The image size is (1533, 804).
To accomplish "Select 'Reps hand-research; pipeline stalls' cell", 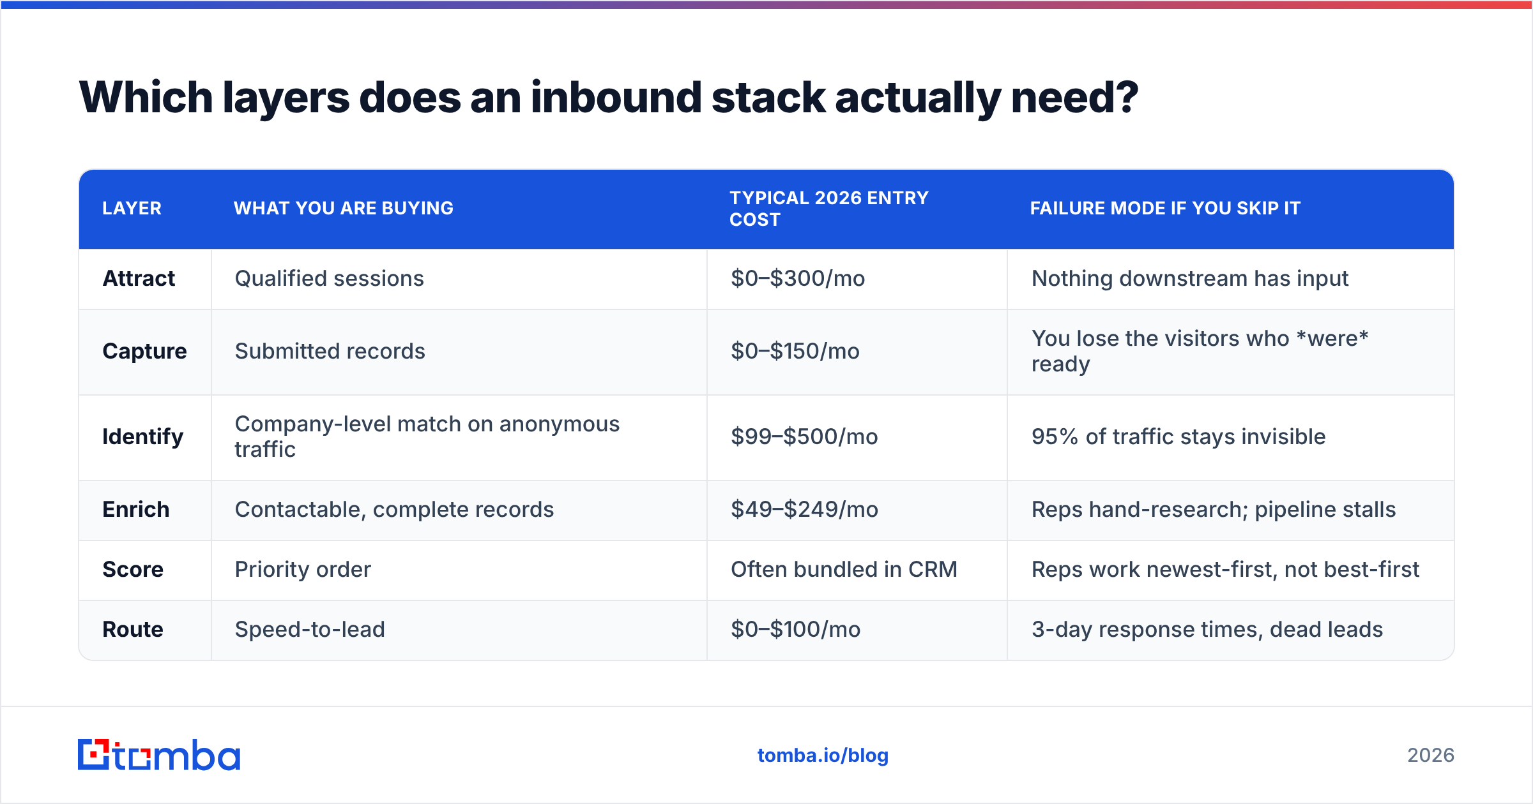I will pyautogui.click(x=1231, y=510).
